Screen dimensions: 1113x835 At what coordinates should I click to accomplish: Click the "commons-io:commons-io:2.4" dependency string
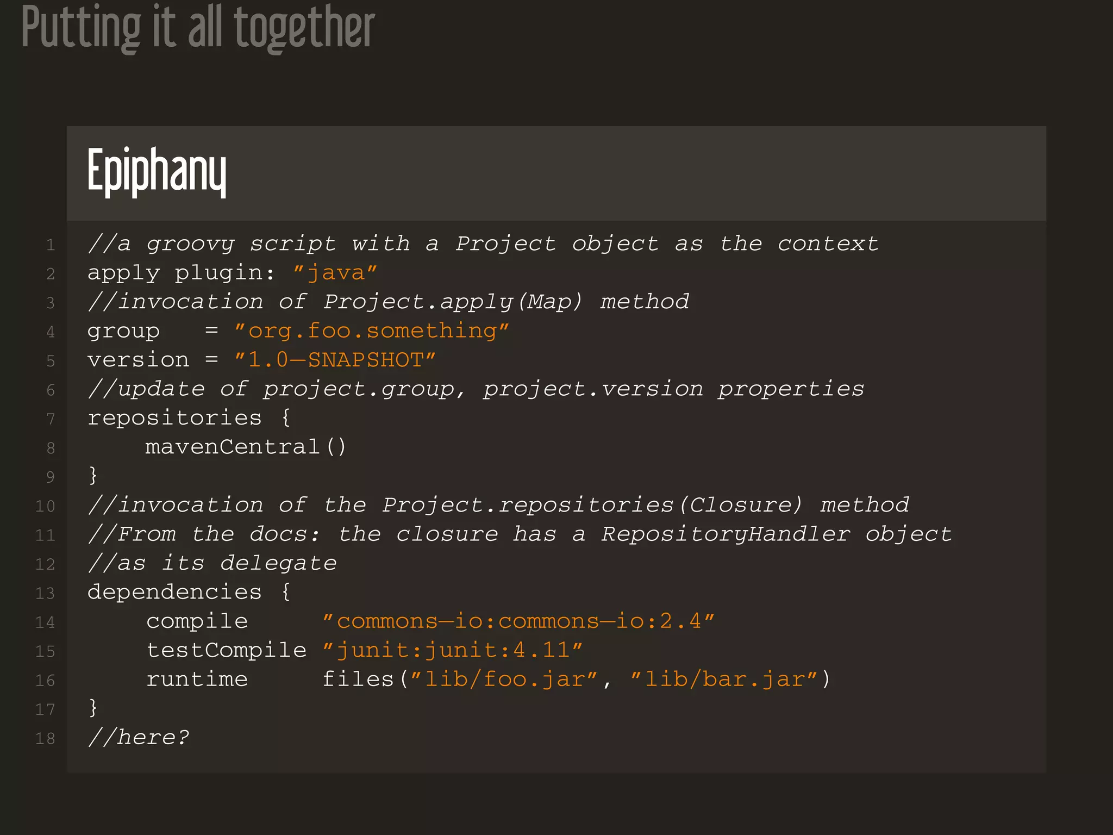point(518,621)
